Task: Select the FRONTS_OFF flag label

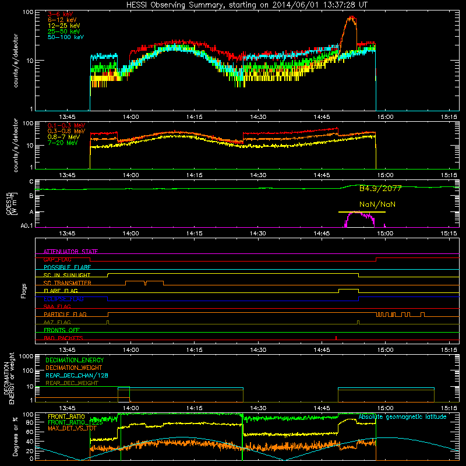Action: [62, 330]
